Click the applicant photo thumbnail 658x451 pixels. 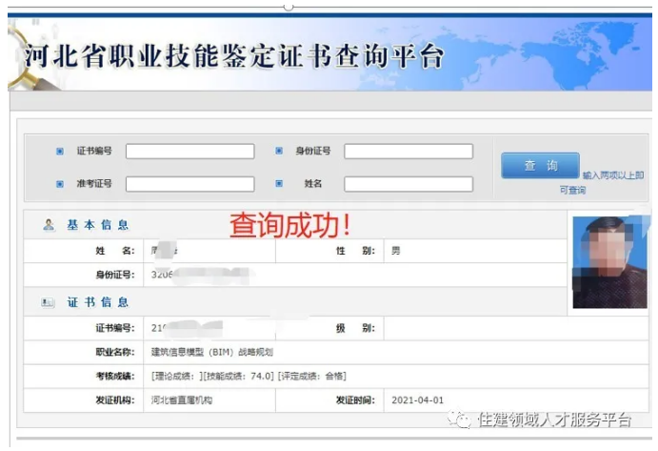click(x=609, y=262)
